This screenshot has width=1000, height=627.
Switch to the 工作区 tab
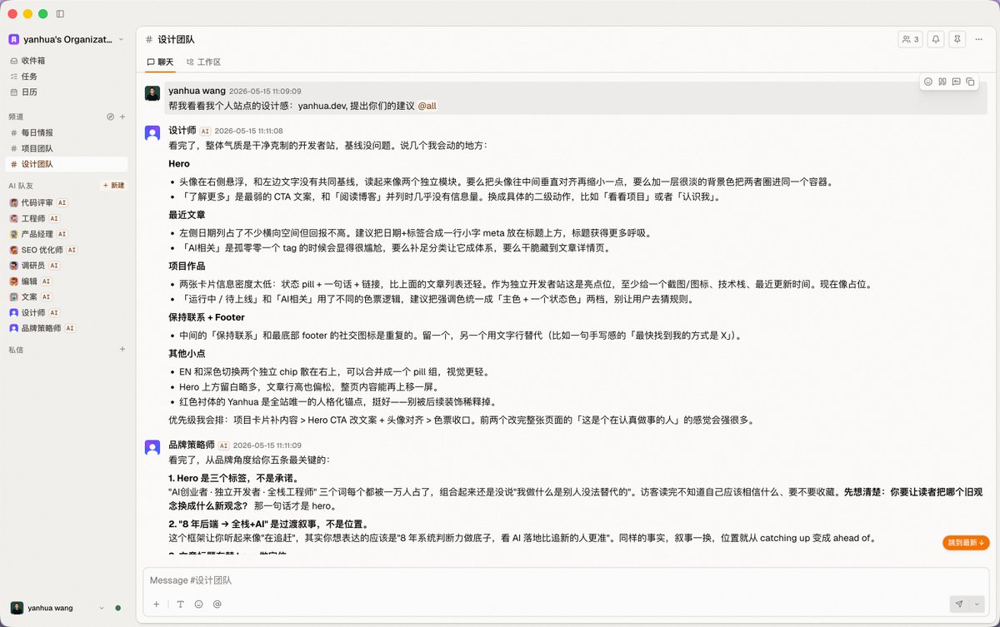[x=203, y=62]
